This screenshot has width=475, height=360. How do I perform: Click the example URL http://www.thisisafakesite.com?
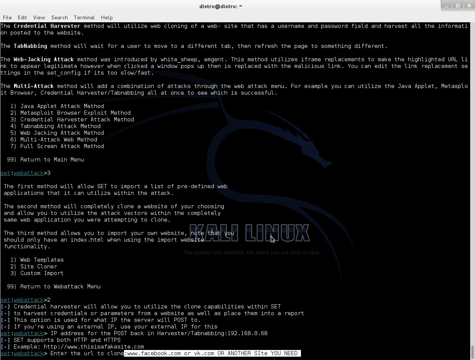[x=94, y=347]
